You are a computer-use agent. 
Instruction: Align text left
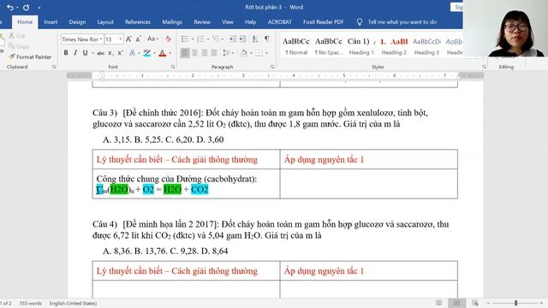[185, 53]
